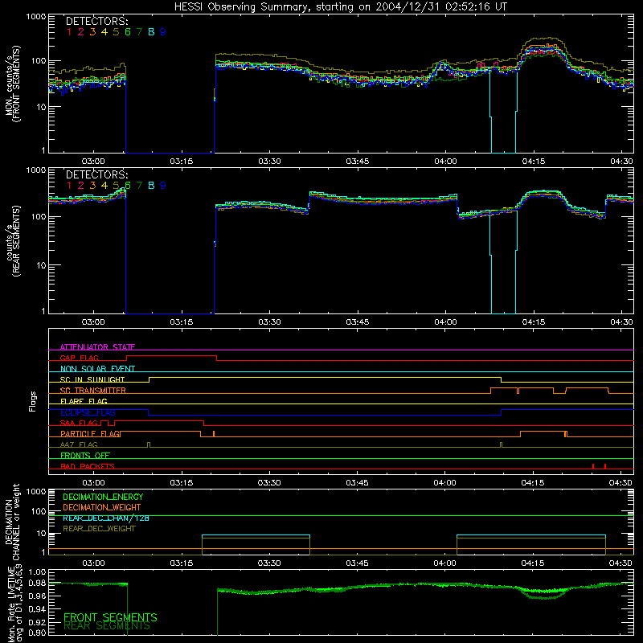Screen dimensions: 643x643
Task: Click the 0.98 livetime axis value
Action: [37, 584]
